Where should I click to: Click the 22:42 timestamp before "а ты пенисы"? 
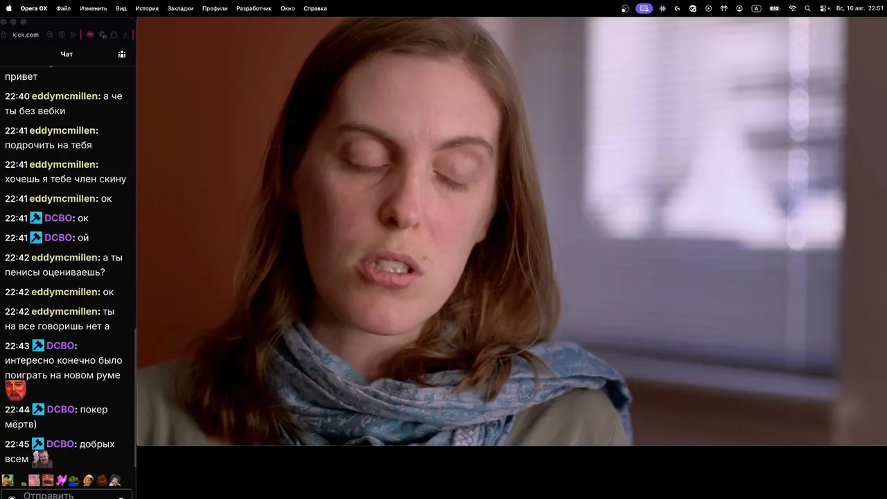click(17, 258)
